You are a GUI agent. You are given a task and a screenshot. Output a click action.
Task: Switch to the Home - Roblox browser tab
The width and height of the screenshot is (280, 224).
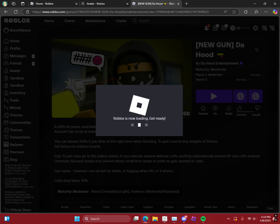[x=54, y=4]
